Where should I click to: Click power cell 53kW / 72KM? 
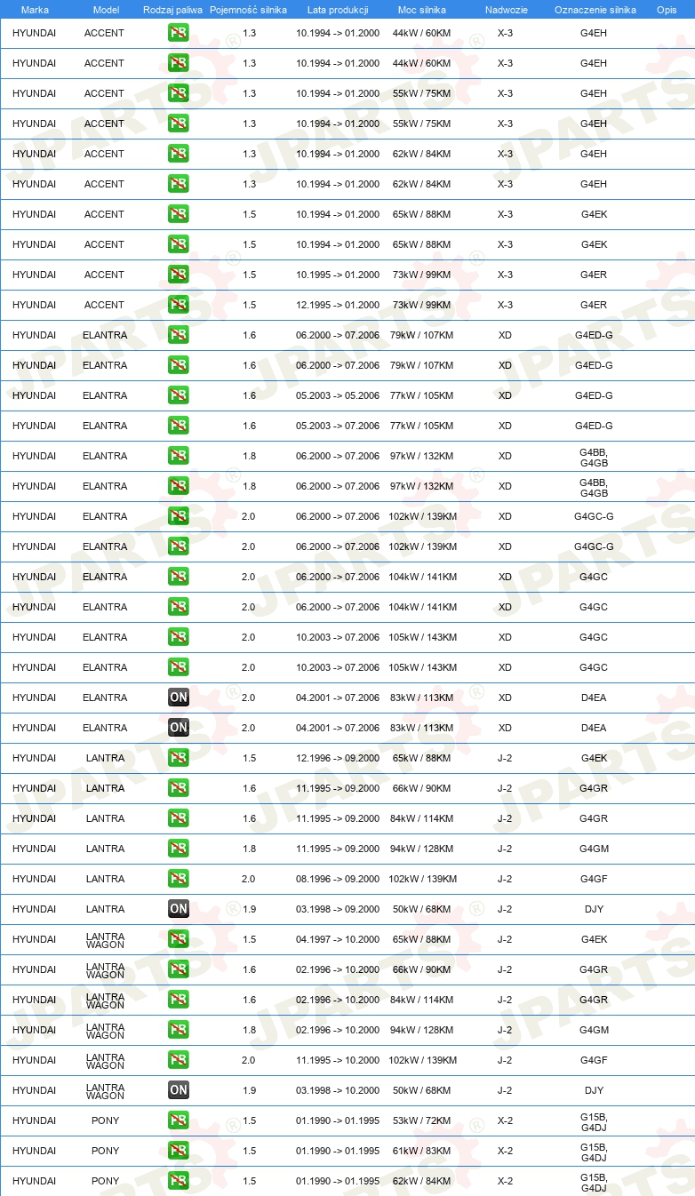[422, 1120]
